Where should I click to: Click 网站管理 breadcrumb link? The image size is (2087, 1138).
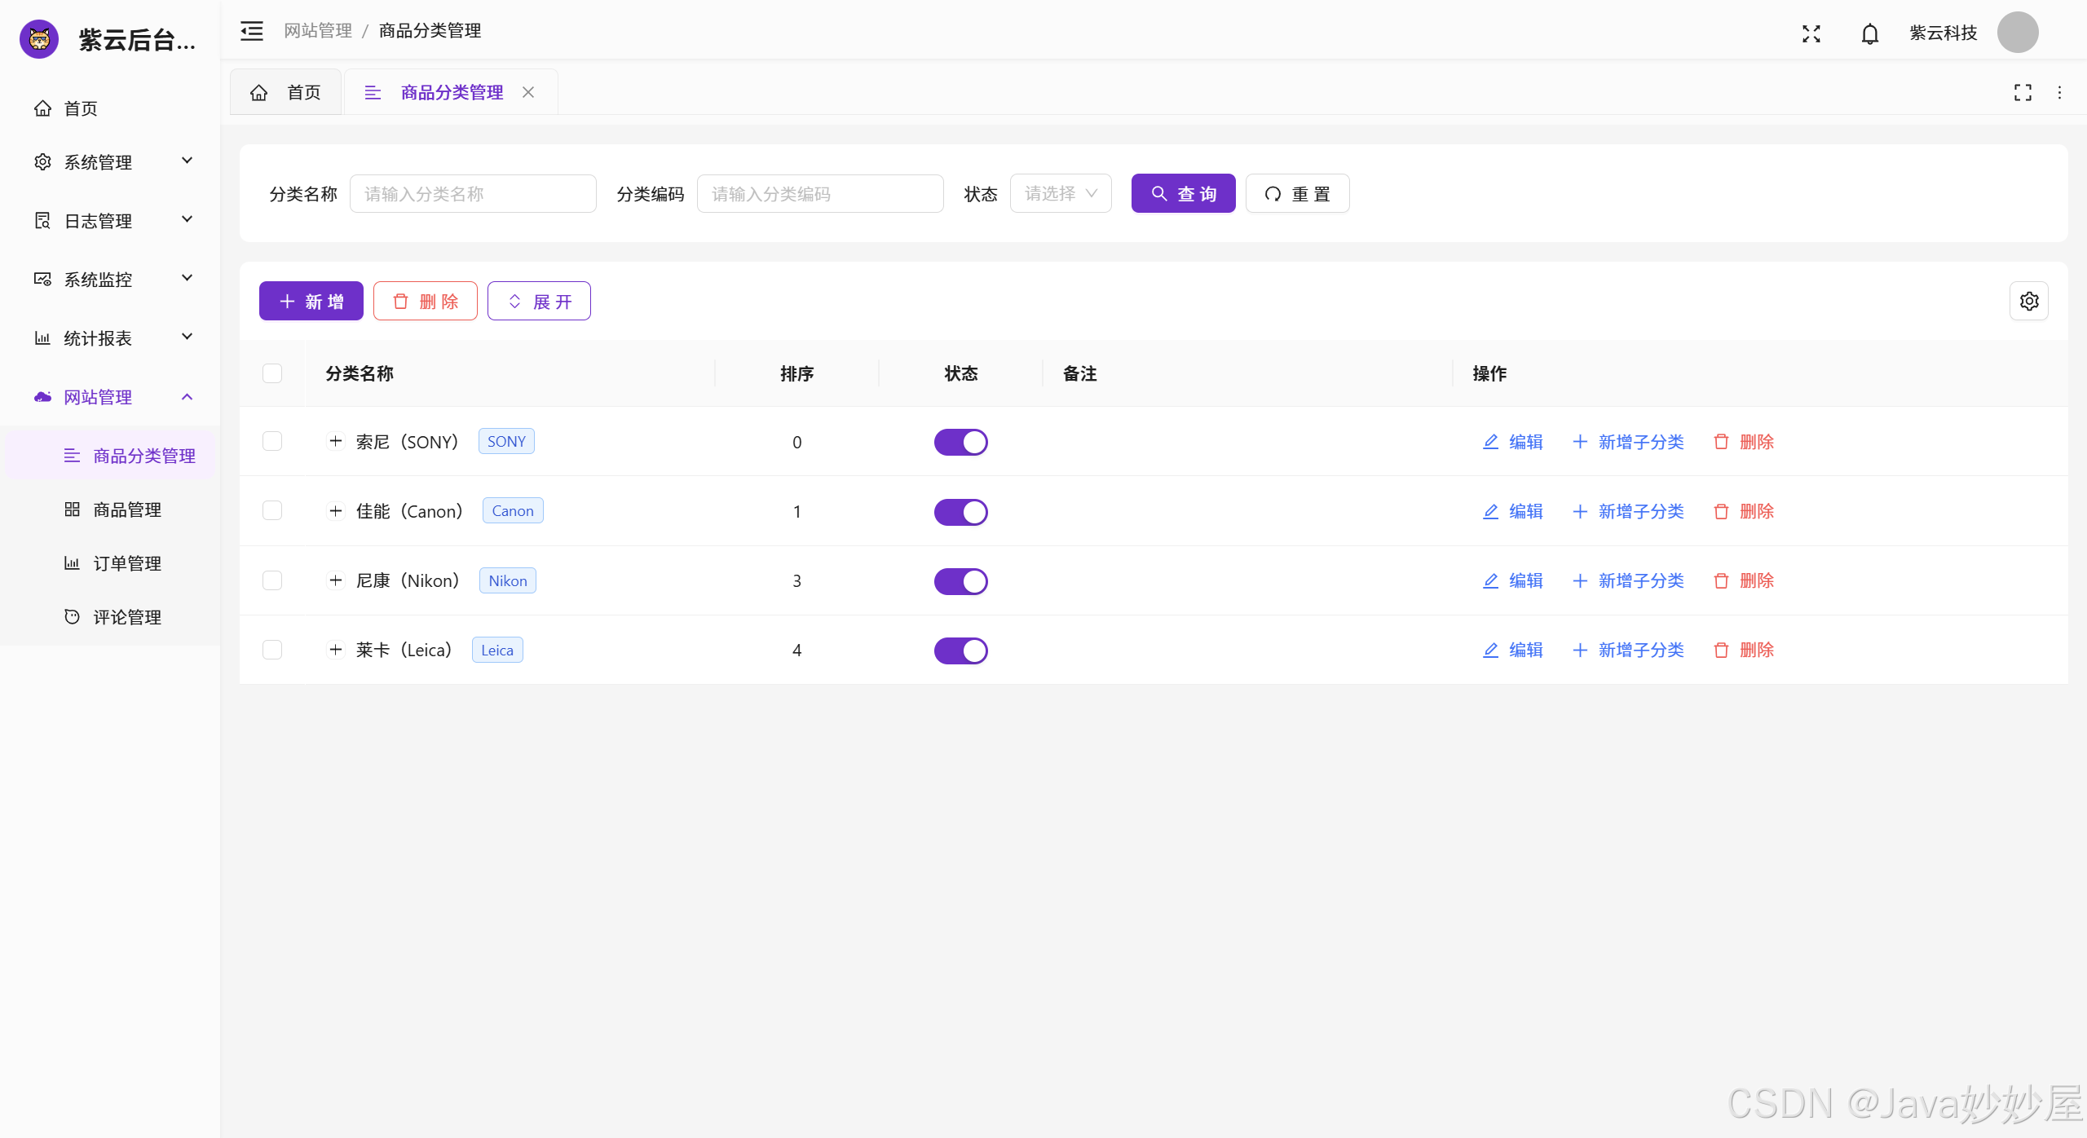tap(318, 31)
